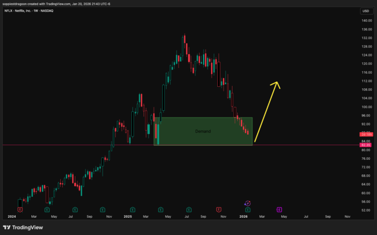Click the 60.00 price axis label
The height and width of the screenshot is (235, 377).
pyautogui.click(x=366, y=193)
